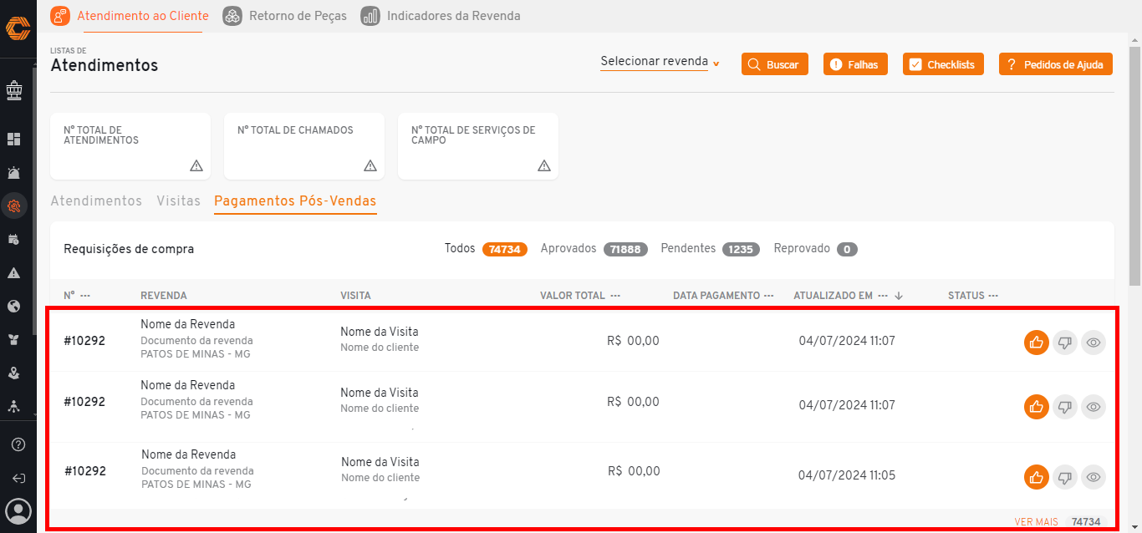The height and width of the screenshot is (533, 1142).
Task: Open the map pin sidebar icon
Action: pyautogui.click(x=14, y=373)
